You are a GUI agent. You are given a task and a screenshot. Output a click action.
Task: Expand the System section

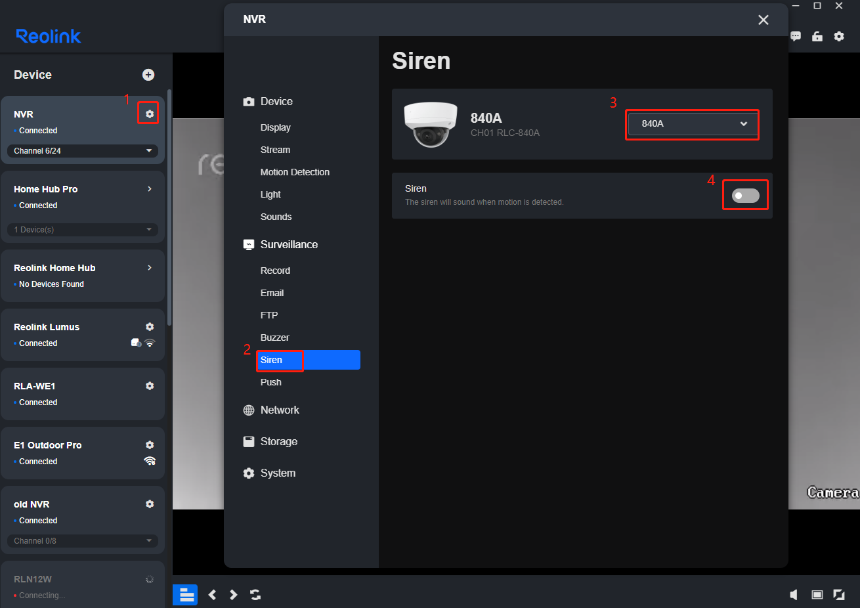coord(269,473)
